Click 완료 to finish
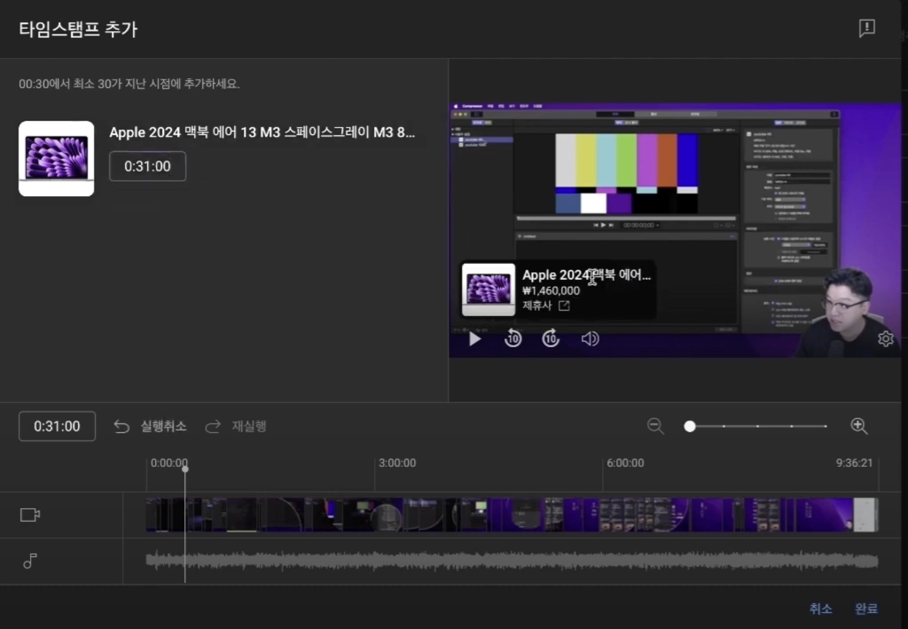908x629 pixels. (866, 609)
